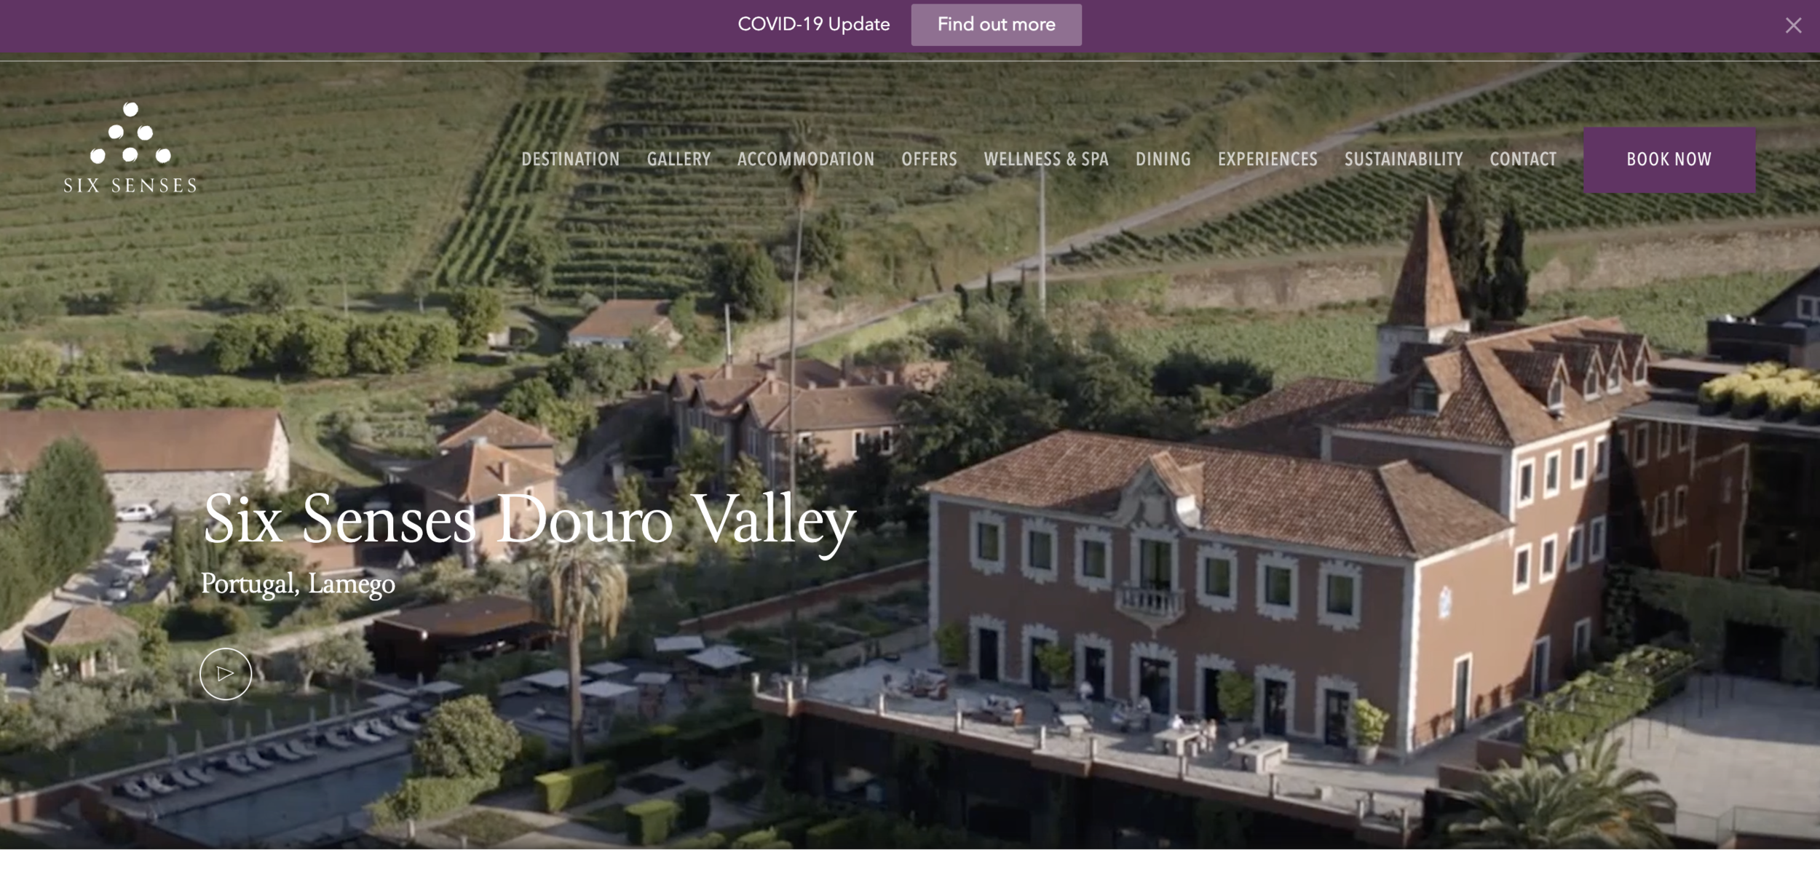Open the Gallery page

click(678, 159)
